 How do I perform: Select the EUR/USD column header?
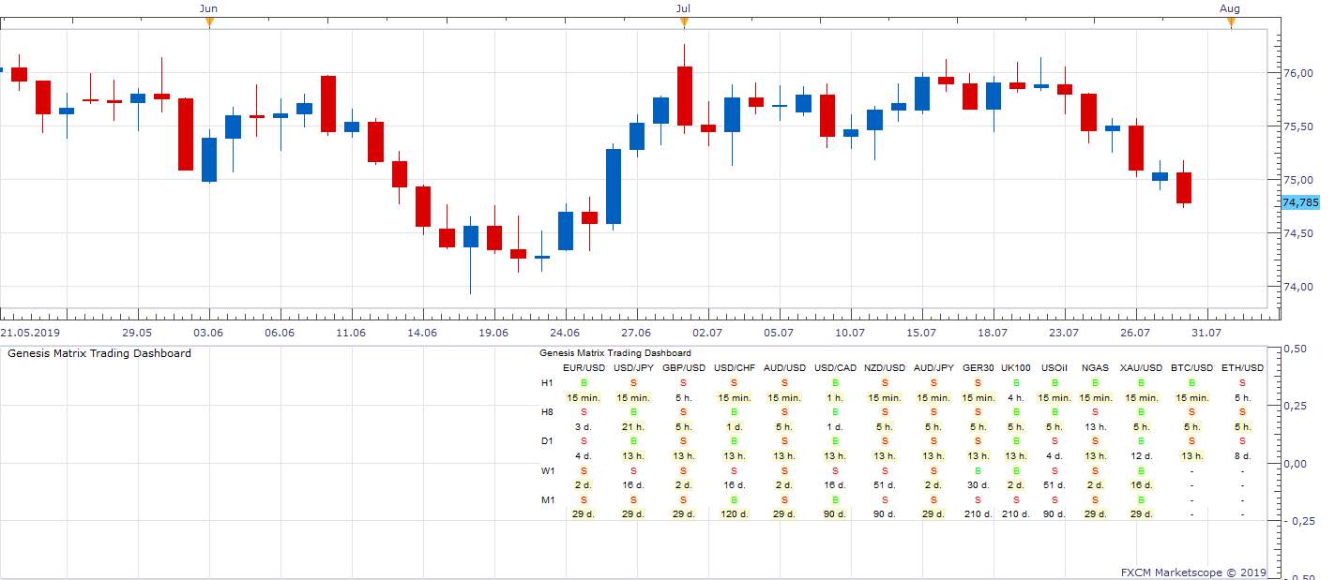[584, 368]
